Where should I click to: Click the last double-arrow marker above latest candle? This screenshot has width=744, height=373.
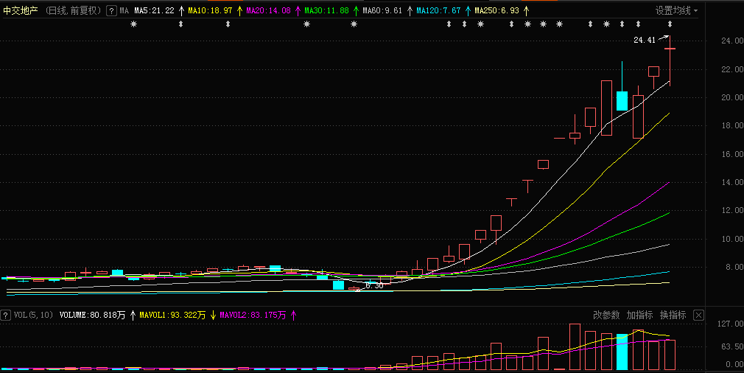tap(670, 24)
